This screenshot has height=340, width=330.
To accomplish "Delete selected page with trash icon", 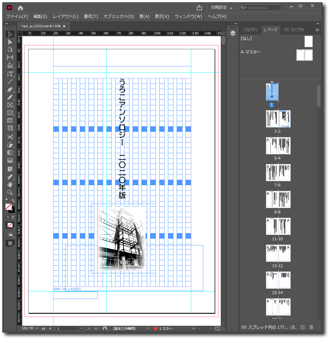I will click(311, 327).
